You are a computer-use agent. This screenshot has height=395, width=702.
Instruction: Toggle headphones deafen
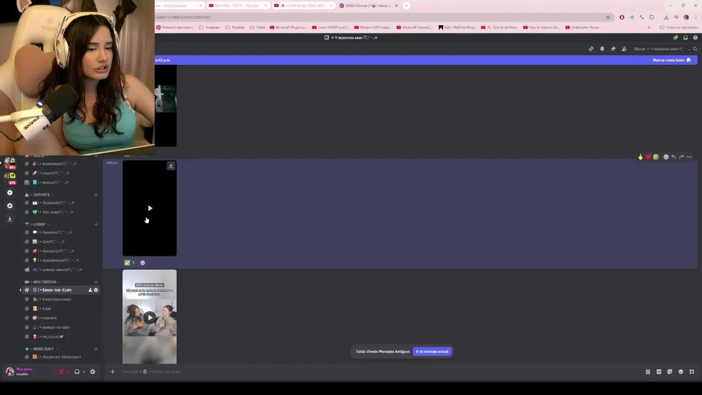77,372
